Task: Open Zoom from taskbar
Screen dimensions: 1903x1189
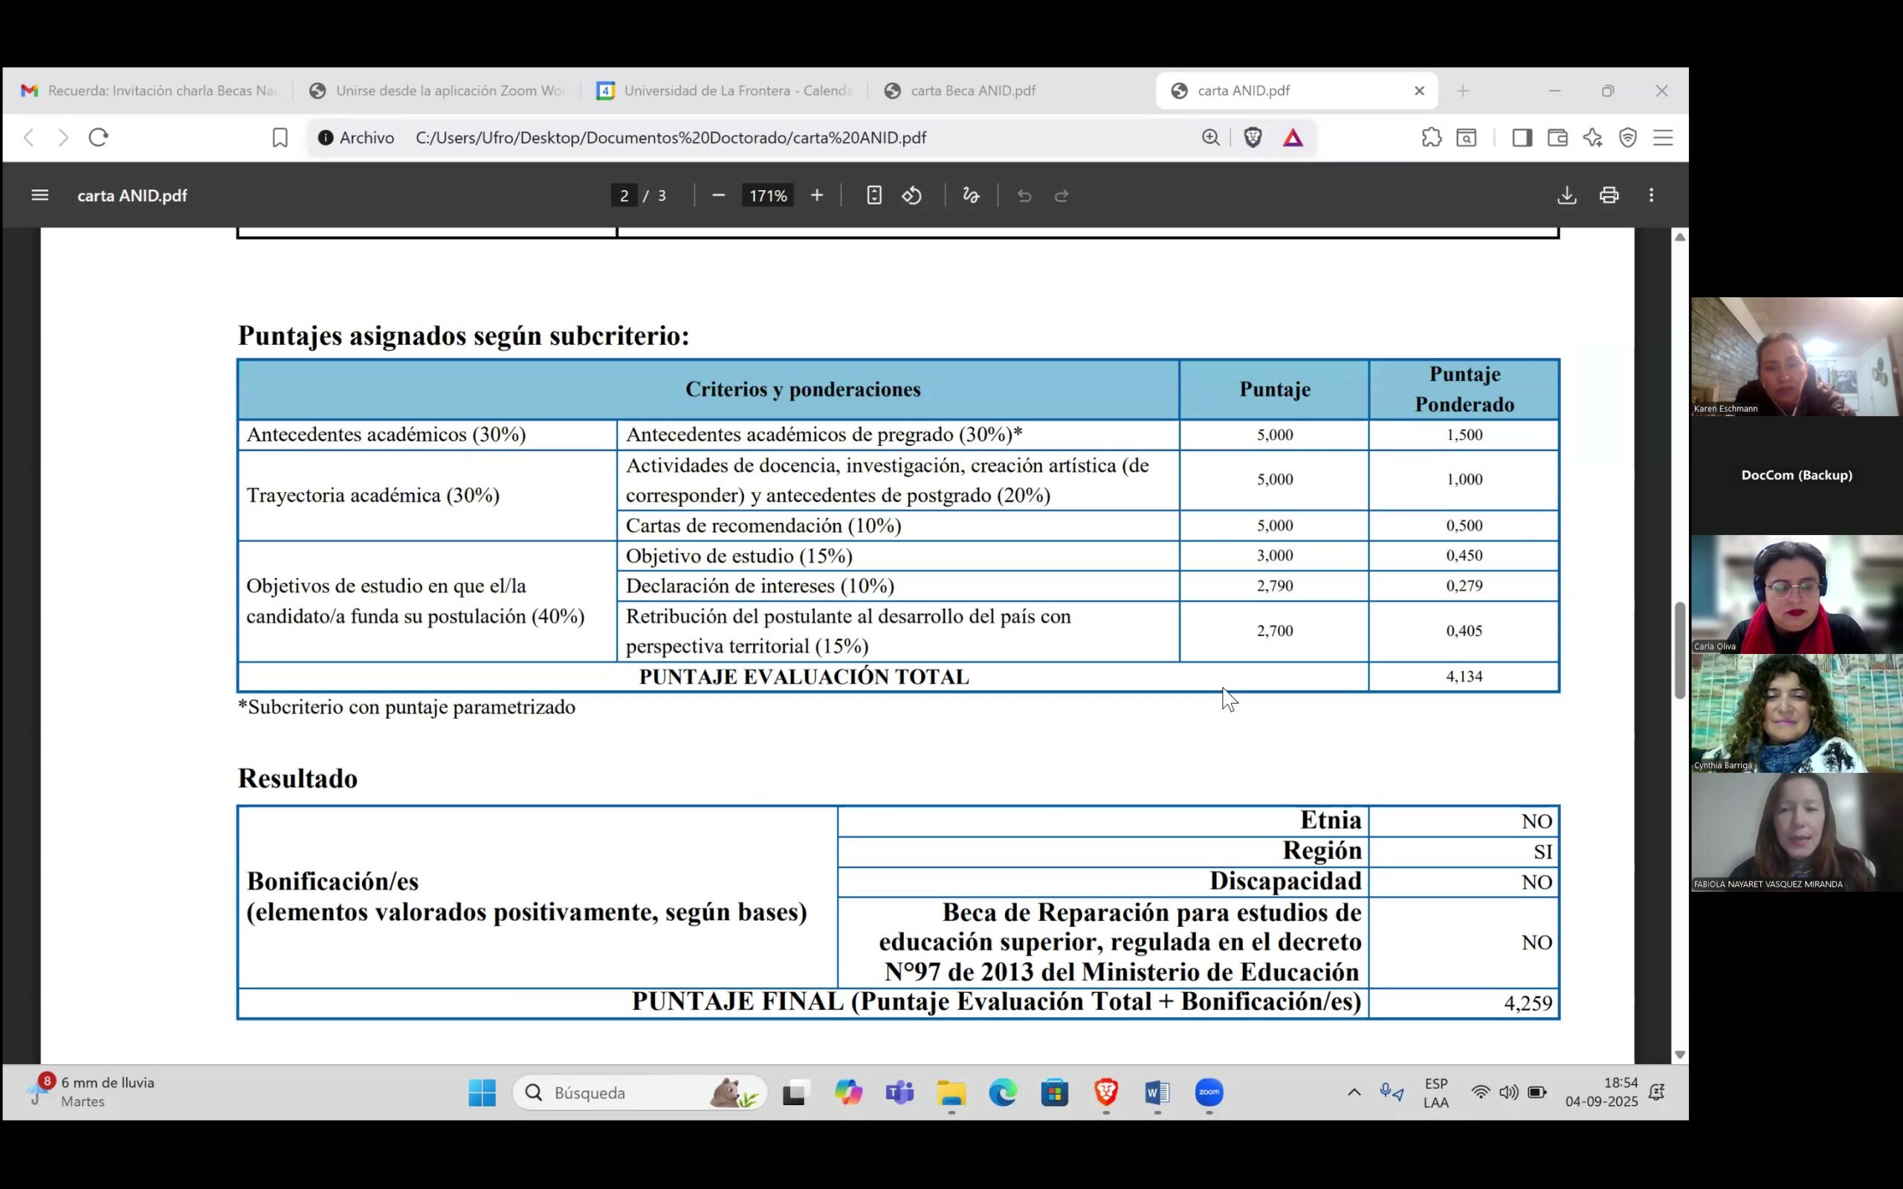Action: point(1209,1092)
